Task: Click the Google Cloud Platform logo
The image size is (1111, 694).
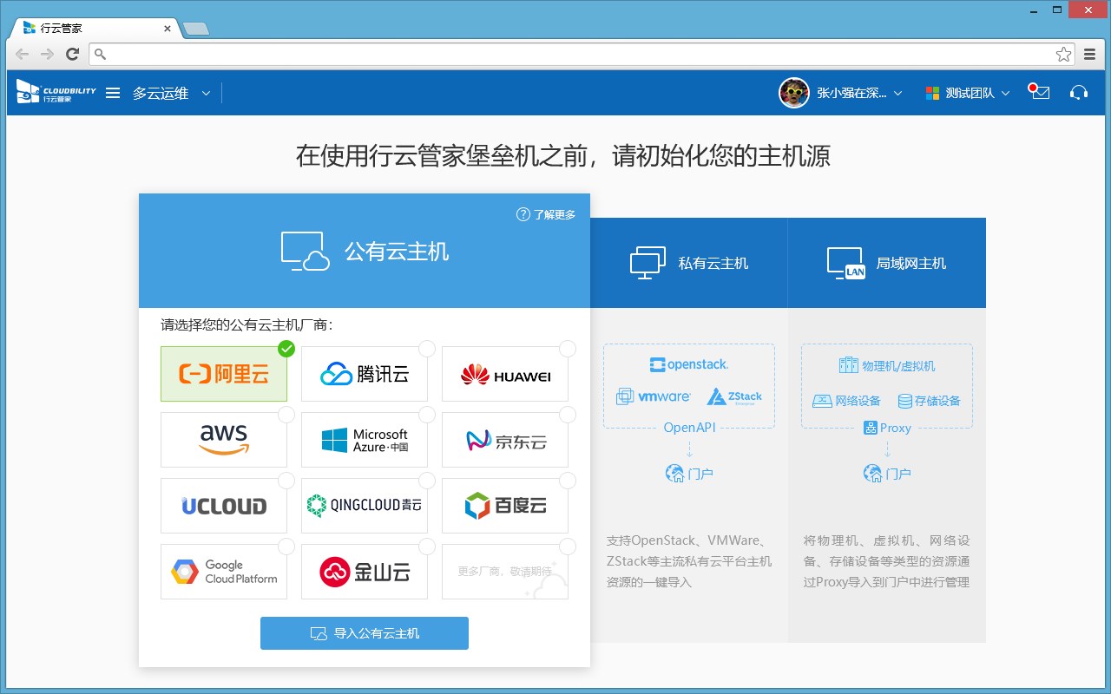Action: pos(224,572)
